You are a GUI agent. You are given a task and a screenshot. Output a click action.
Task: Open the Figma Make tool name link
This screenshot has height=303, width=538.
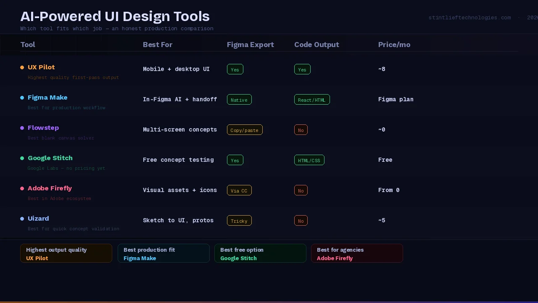[47, 97]
